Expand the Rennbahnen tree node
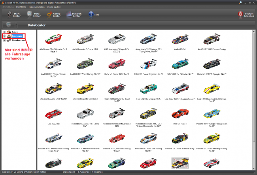 pyautogui.click(x=4, y=40)
